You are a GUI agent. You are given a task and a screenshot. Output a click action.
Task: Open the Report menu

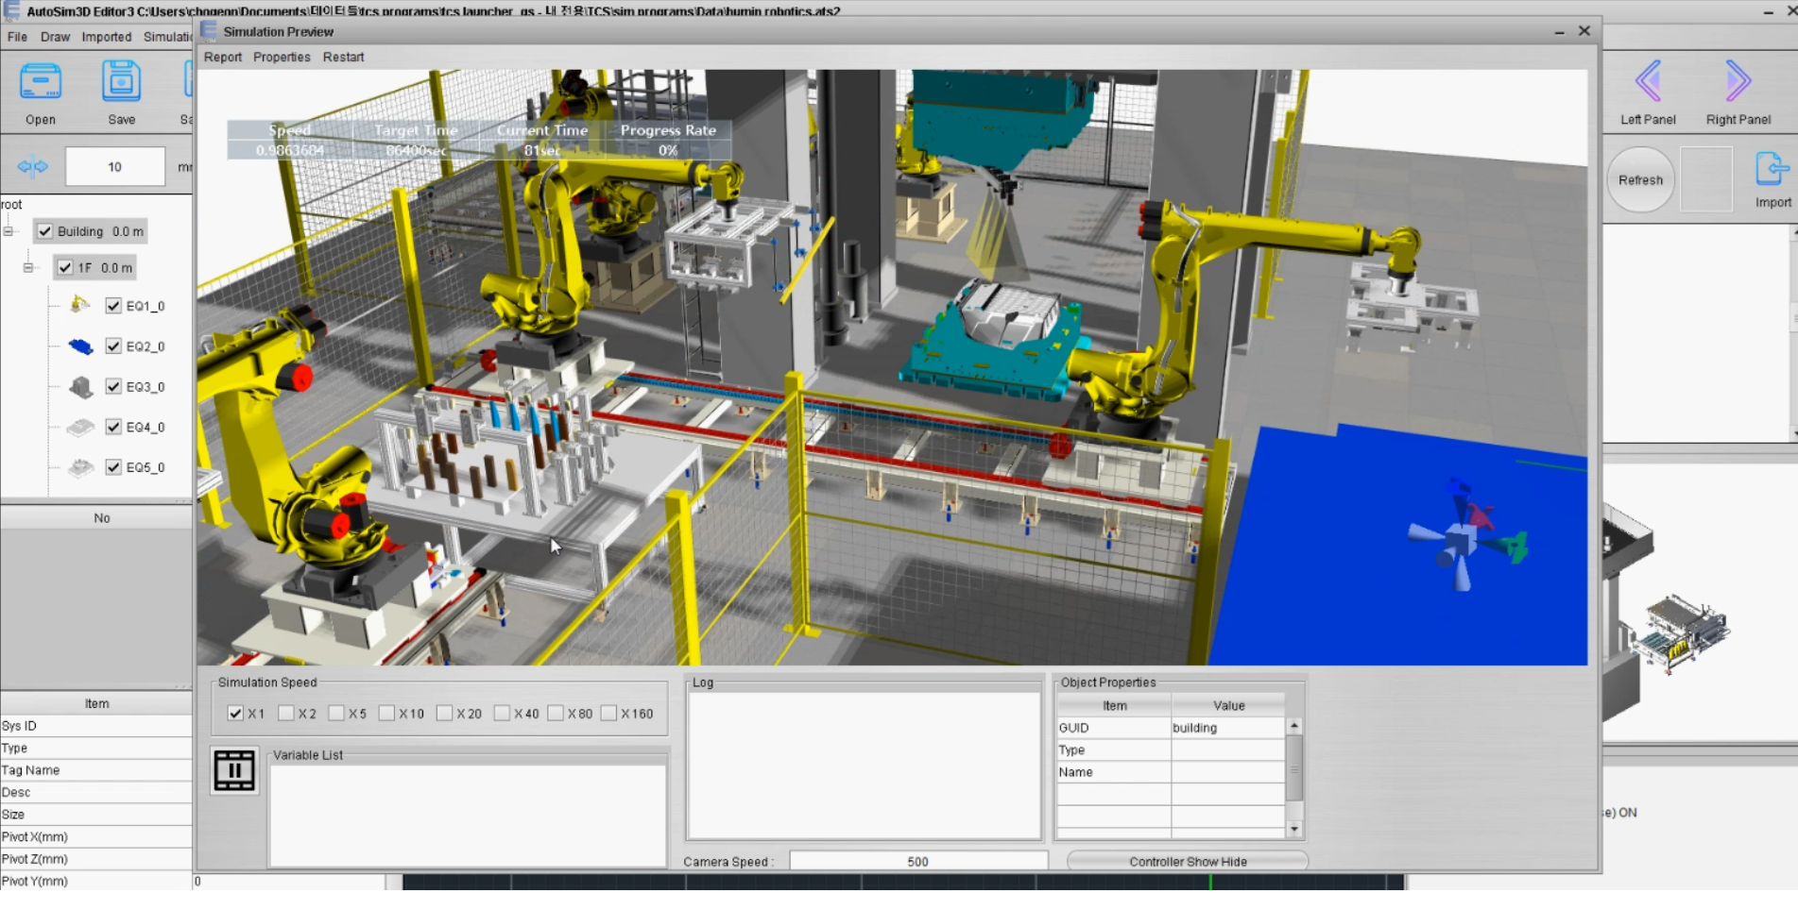[x=223, y=57]
